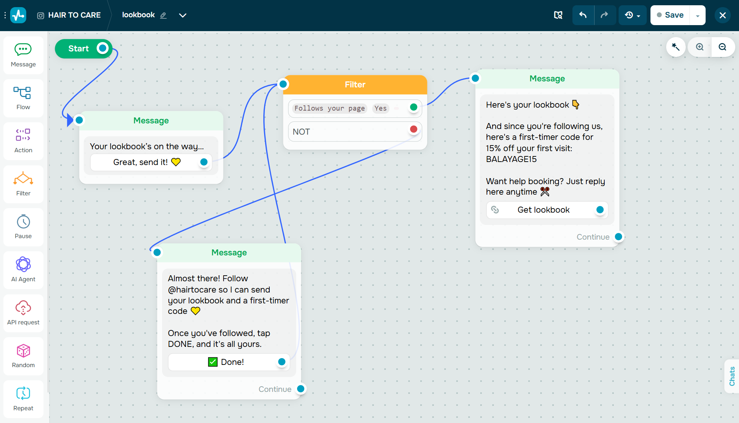
Task: Select the Filter block header
Action: point(355,85)
